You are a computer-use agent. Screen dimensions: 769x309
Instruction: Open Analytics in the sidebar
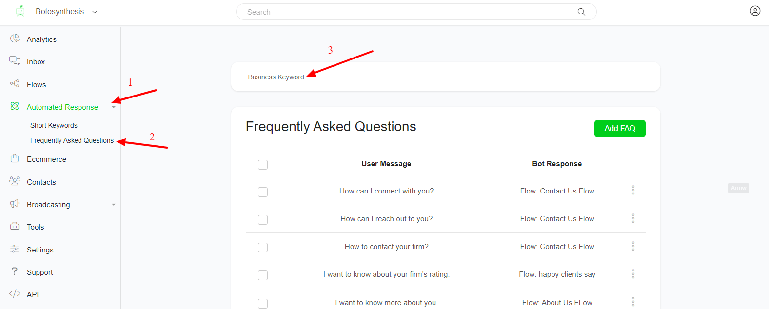pos(41,39)
